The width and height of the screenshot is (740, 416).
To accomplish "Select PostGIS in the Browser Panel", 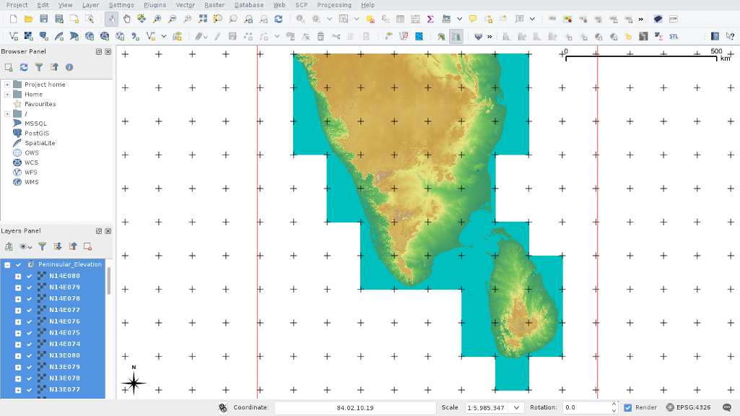I will [x=36, y=133].
